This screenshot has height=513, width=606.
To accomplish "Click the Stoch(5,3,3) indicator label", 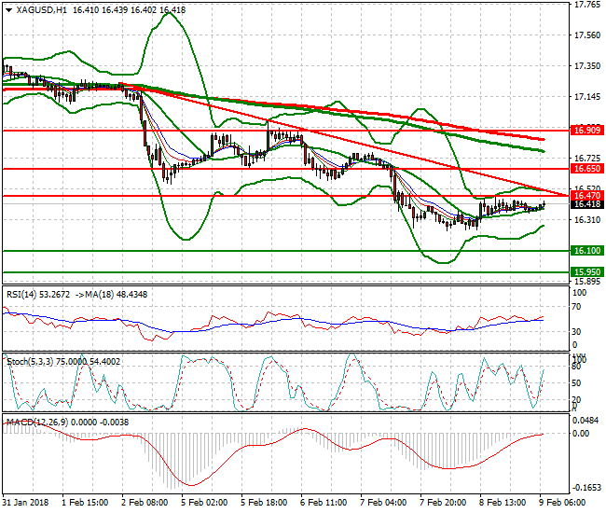I will [30, 360].
